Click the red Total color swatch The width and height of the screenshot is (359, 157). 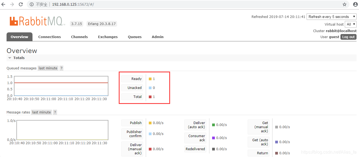coord(150,97)
